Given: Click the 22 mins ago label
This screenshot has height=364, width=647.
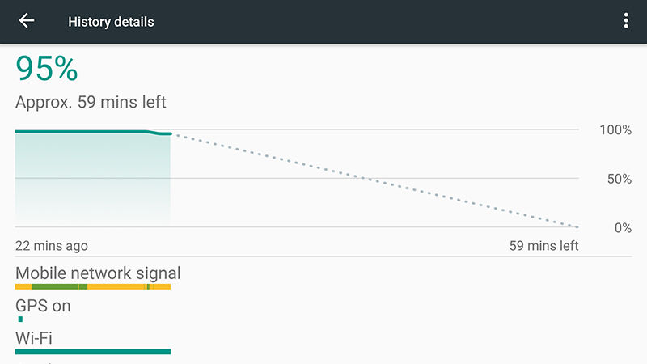Looking at the screenshot, I should pos(52,246).
